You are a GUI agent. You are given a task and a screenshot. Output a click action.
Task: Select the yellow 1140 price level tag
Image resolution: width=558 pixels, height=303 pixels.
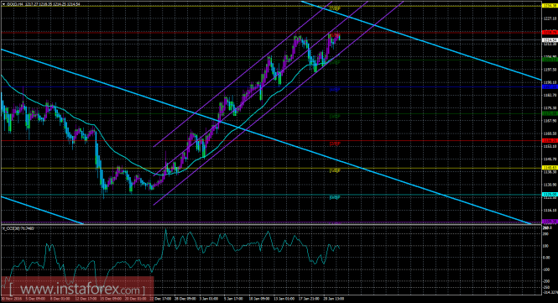549,167
